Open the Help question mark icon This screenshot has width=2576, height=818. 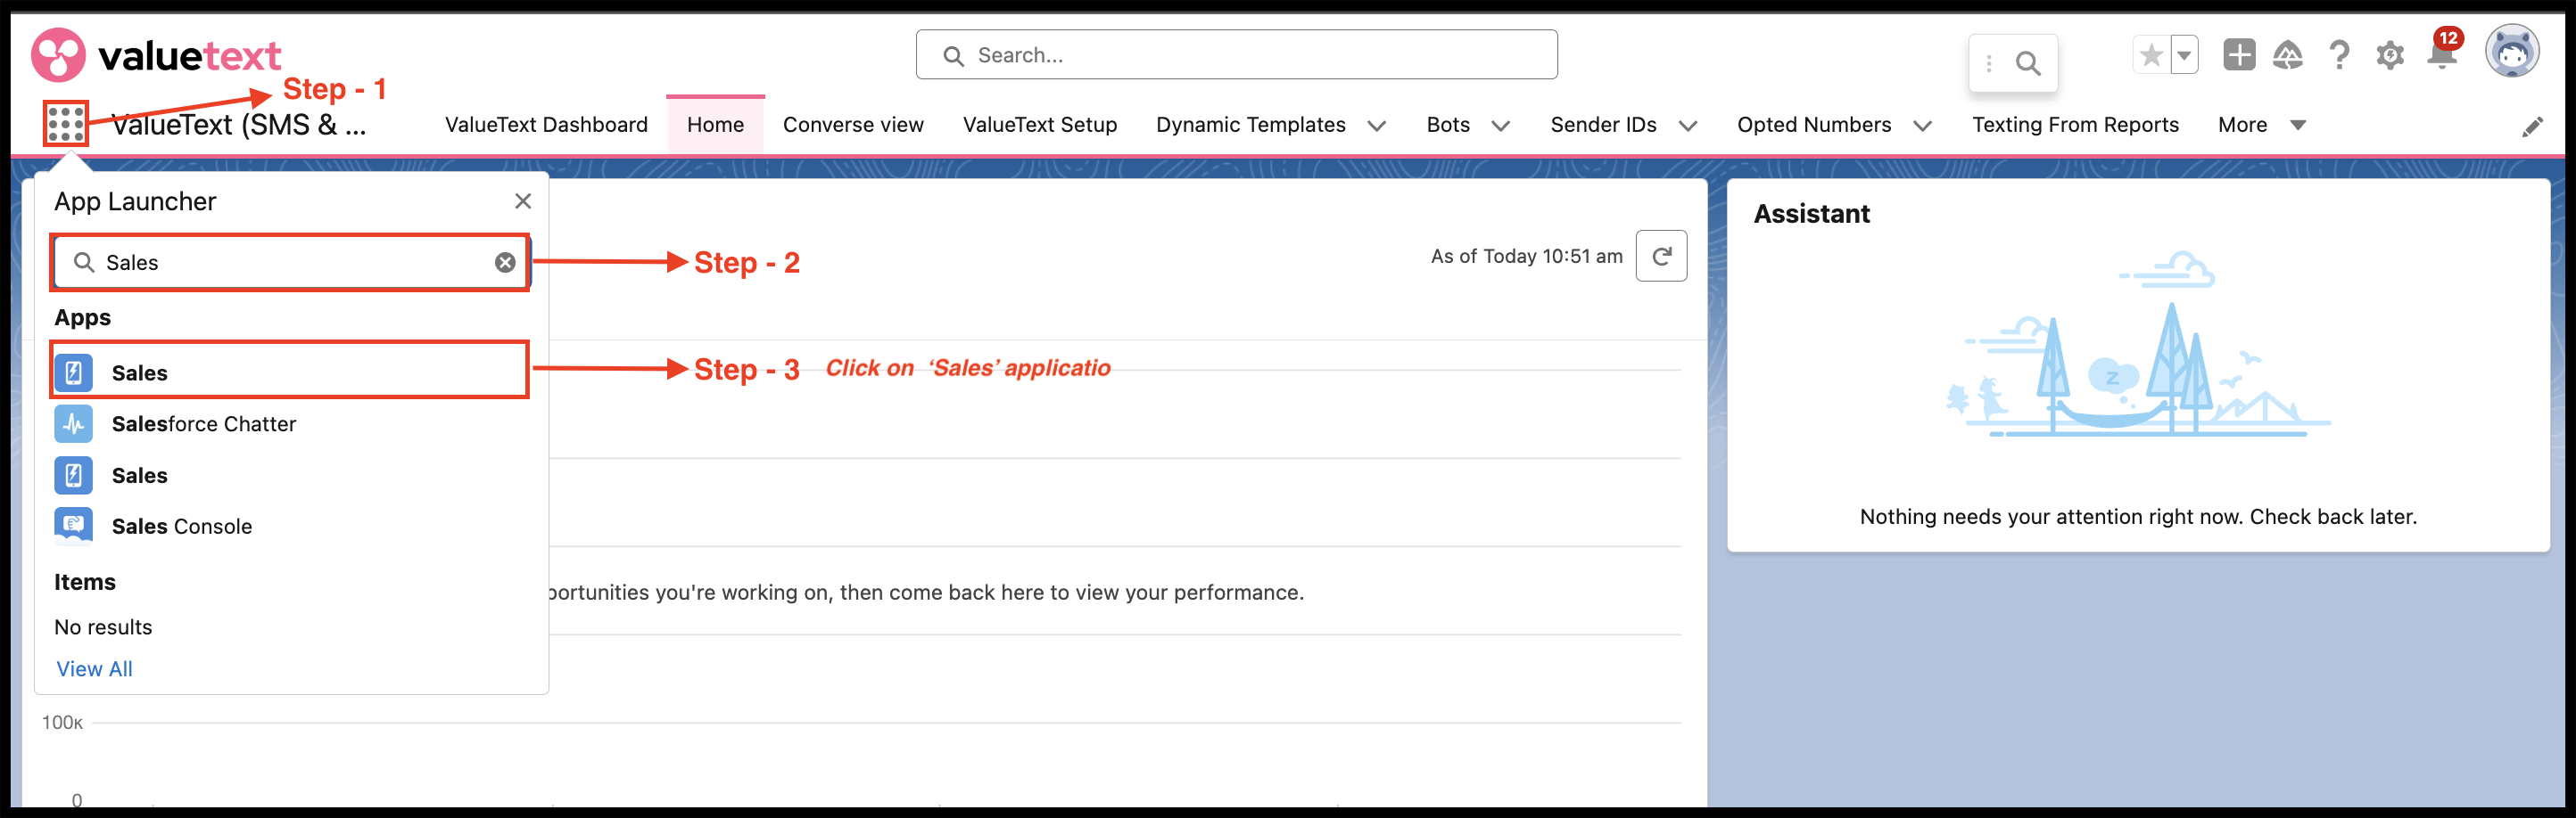(2339, 55)
